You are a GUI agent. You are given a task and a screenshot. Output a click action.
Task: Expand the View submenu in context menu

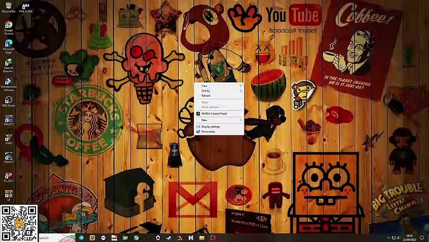click(219, 86)
